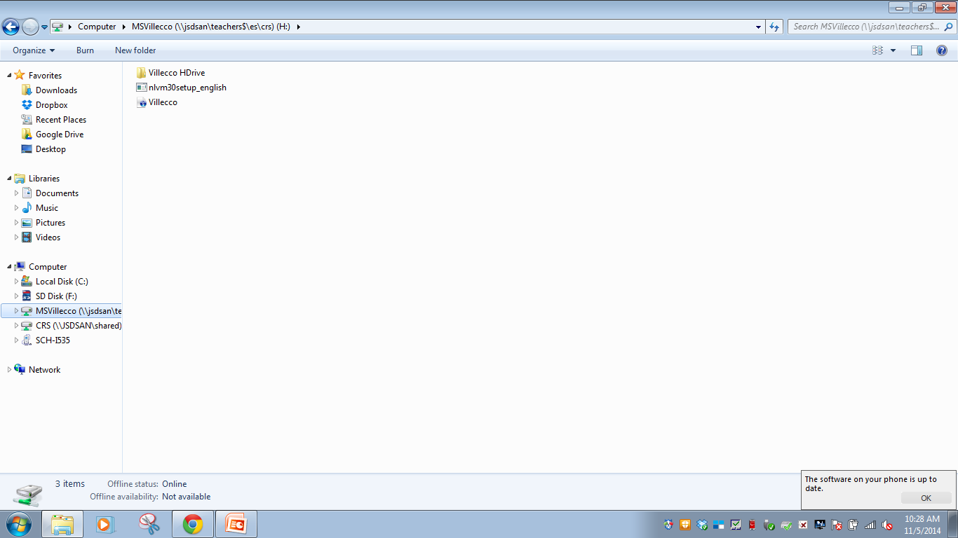Launch Snipping Tool from taskbar
Image resolution: width=958 pixels, height=538 pixels.
point(149,524)
